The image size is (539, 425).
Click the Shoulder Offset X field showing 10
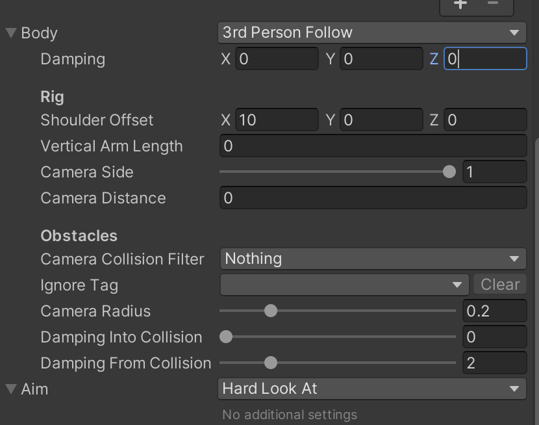276,120
